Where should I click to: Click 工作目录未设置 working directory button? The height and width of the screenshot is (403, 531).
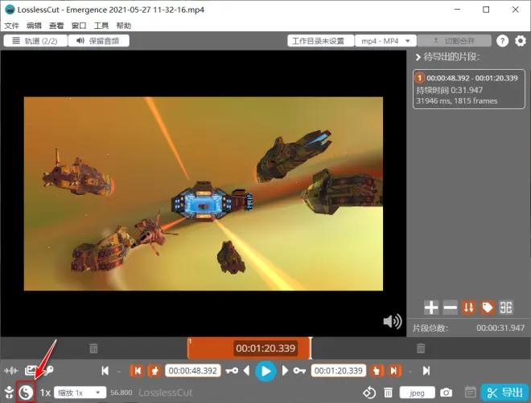coord(320,41)
